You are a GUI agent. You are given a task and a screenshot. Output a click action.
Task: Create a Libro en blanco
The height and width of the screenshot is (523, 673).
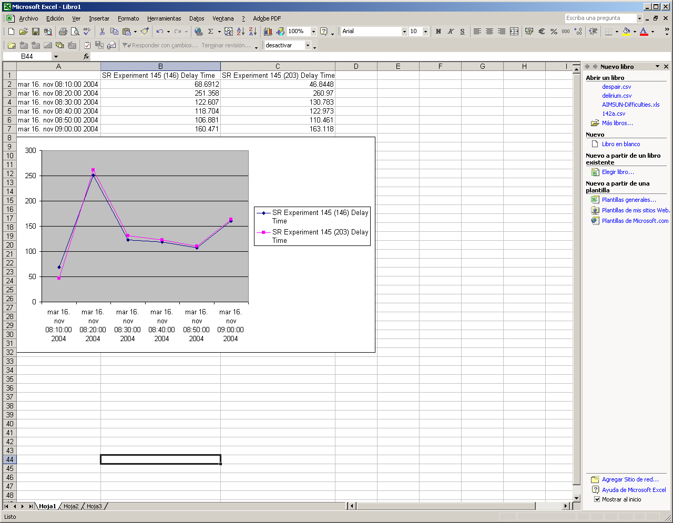click(623, 144)
